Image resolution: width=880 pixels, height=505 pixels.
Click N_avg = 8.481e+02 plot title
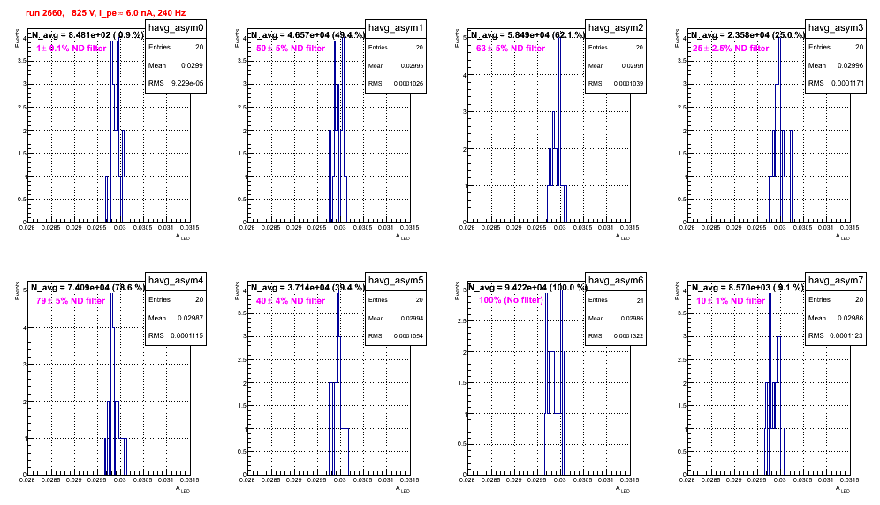pyautogui.click(x=87, y=34)
